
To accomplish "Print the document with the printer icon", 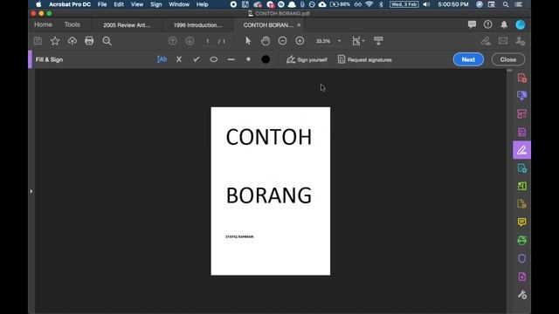I will [89, 41].
